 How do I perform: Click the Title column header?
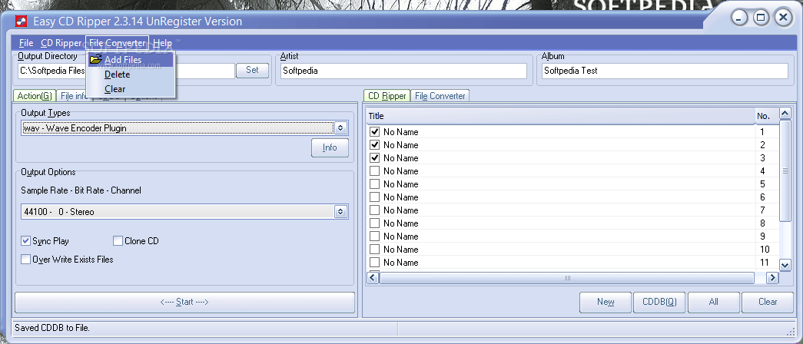(561, 116)
